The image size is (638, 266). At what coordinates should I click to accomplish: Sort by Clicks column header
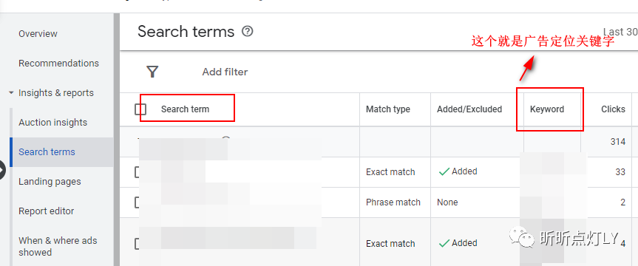tap(613, 109)
